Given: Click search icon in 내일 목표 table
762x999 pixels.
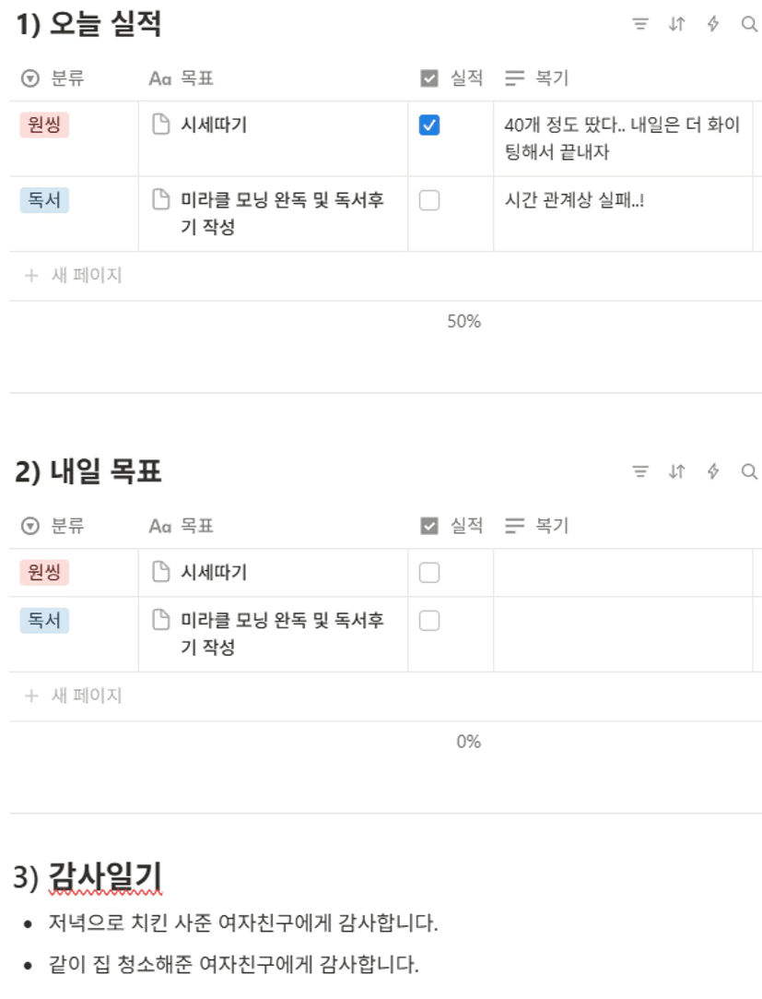Looking at the screenshot, I should pos(749,471).
